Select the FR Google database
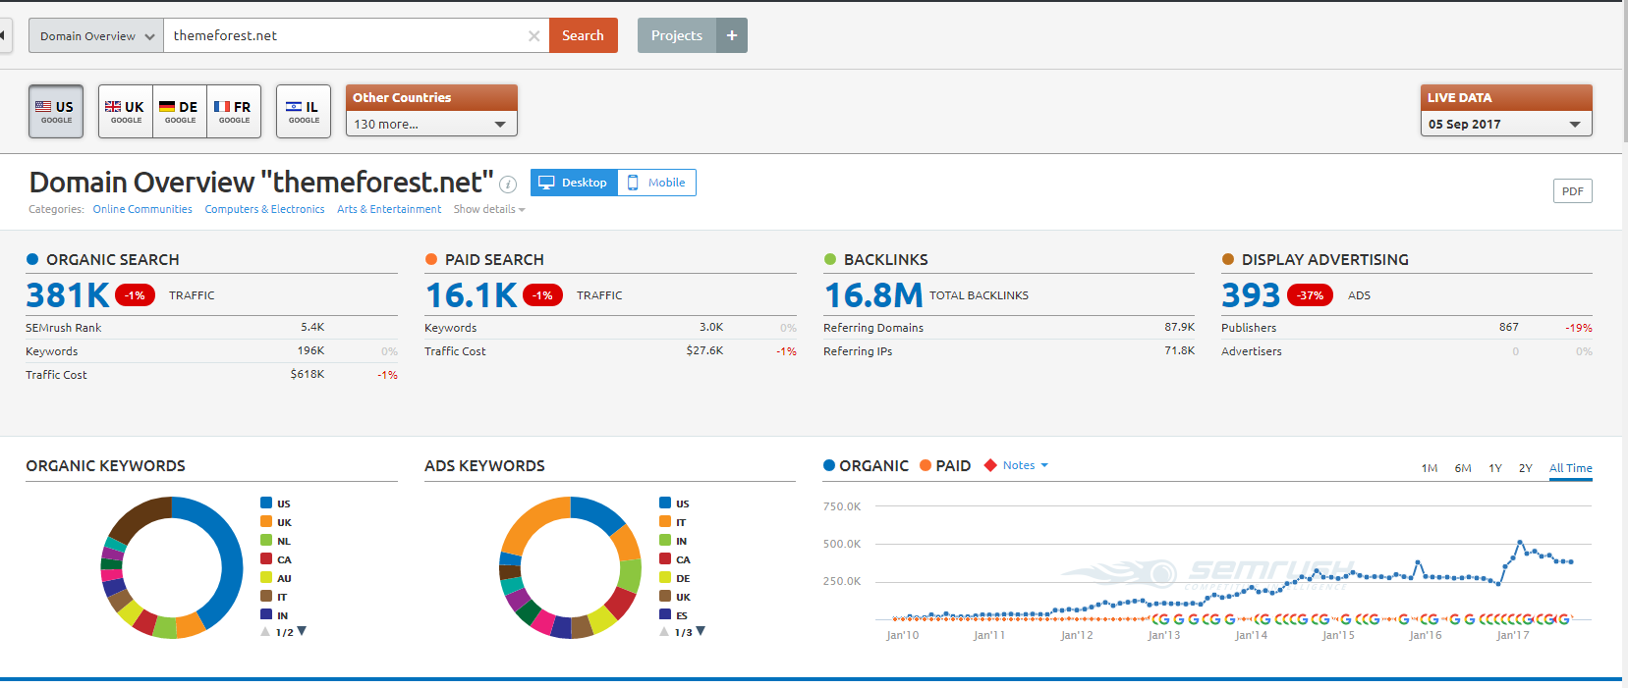The height and width of the screenshot is (688, 1628). (234, 111)
